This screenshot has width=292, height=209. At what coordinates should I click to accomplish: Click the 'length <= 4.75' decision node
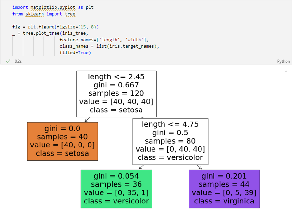170,141
